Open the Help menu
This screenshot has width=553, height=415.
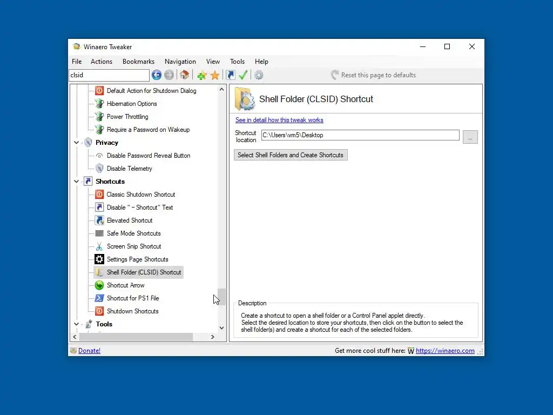tap(261, 62)
